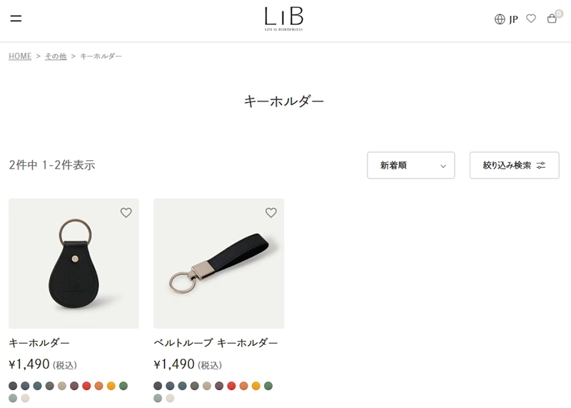Open the language selector globe JP
The width and height of the screenshot is (571, 408).
[x=506, y=19]
